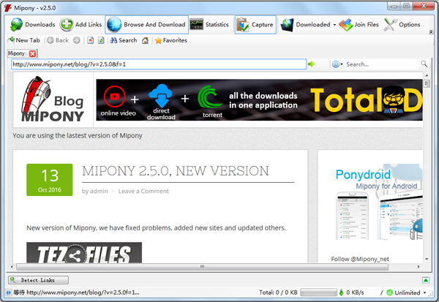This screenshot has height=302, width=439.
Task: Open the Statistics panel
Action: [x=209, y=25]
